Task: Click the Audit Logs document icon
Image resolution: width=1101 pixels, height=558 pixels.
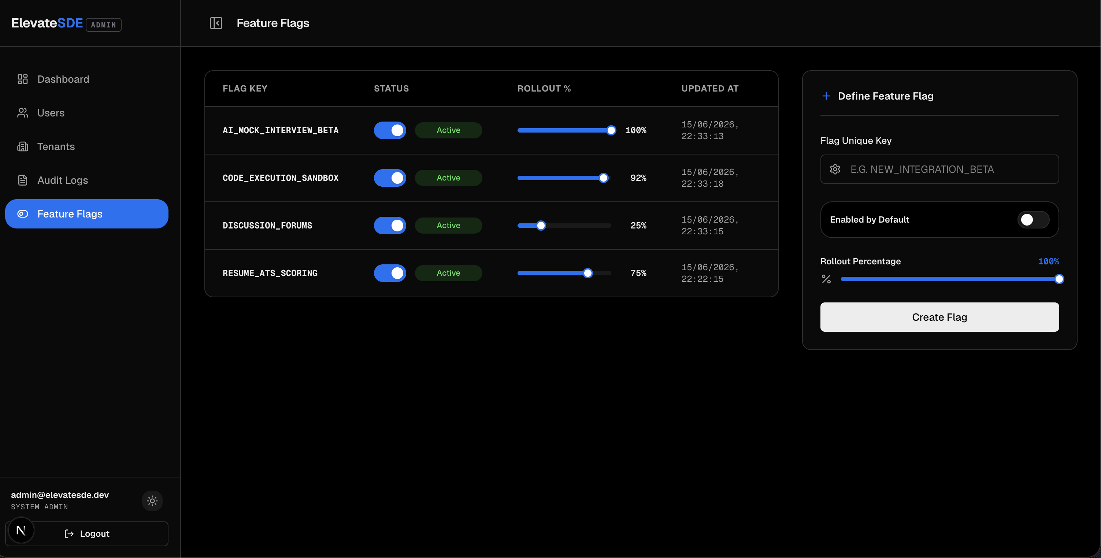Action: [23, 180]
